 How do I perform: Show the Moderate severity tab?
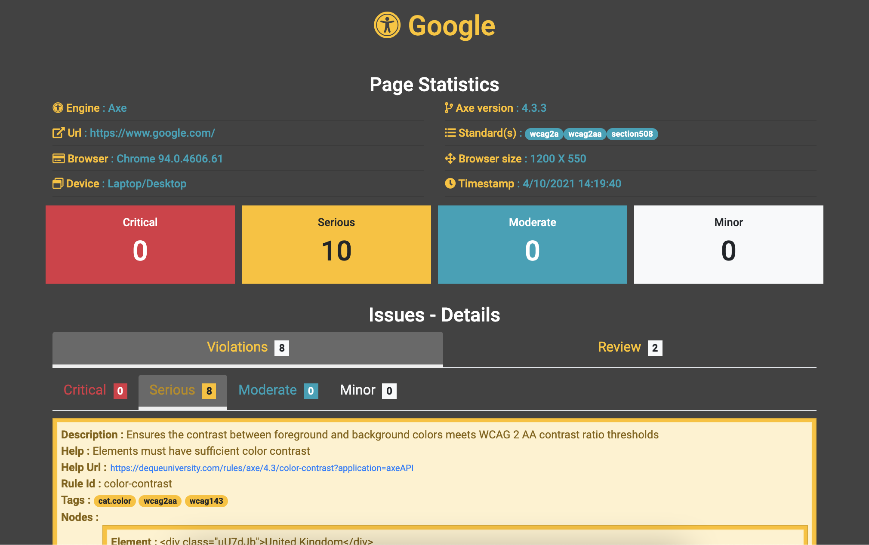click(x=278, y=390)
